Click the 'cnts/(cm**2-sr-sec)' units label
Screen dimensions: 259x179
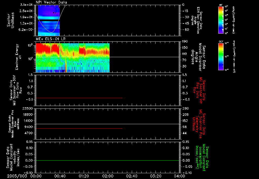tap(233, 20)
